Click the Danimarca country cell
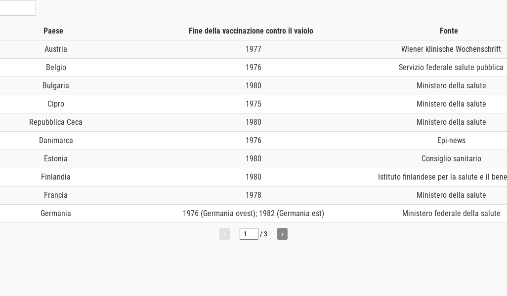Viewport: 507px width, 296px height. tap(56, 141)
